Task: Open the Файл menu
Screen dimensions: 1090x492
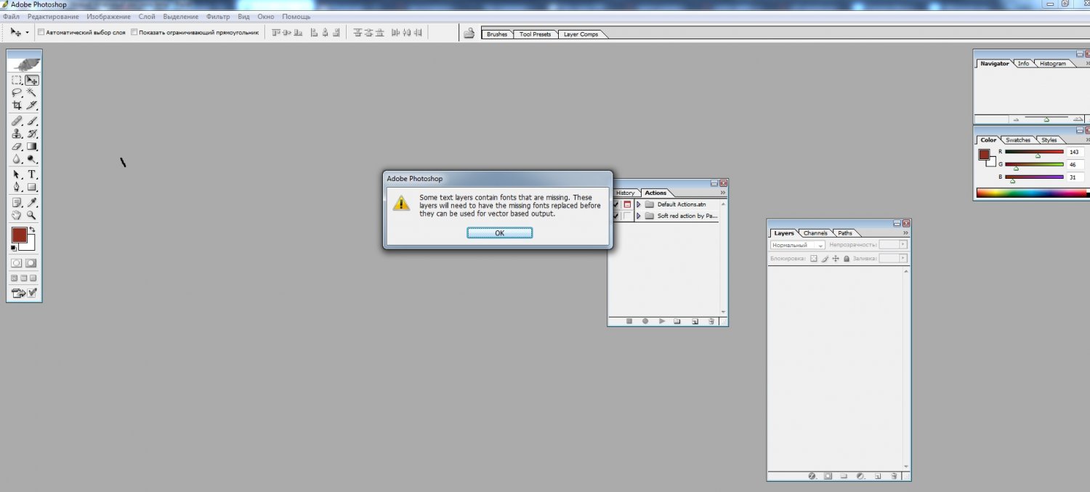Action: coord(11,16)
